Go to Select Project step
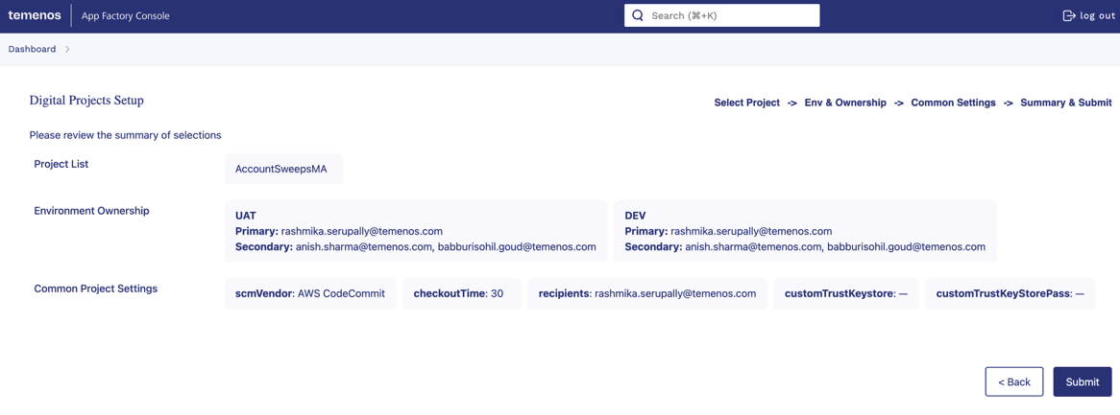Viewport: 1120px width, 415px height. tap(746, 103)
